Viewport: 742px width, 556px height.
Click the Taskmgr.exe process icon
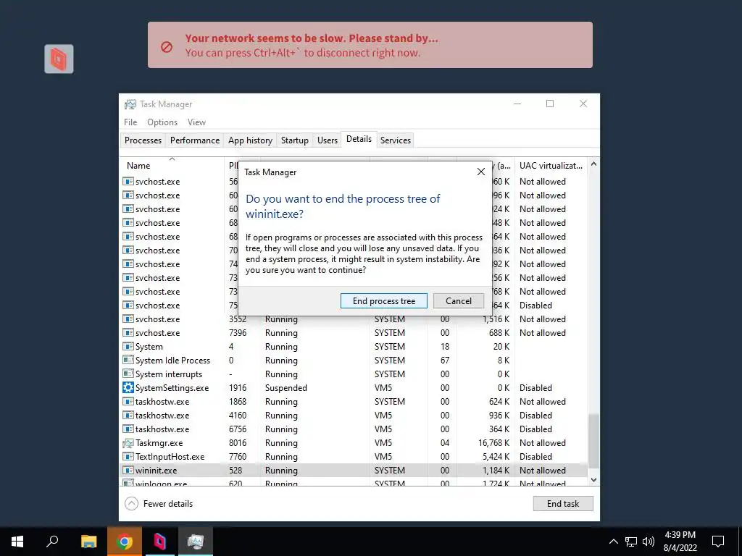[x=128, y=443]
